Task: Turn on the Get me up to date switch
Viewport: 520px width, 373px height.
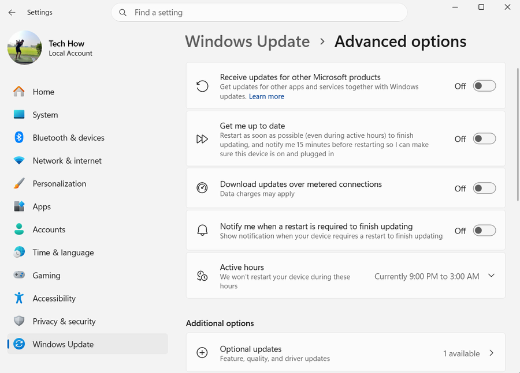Action: tap(485, 139)
